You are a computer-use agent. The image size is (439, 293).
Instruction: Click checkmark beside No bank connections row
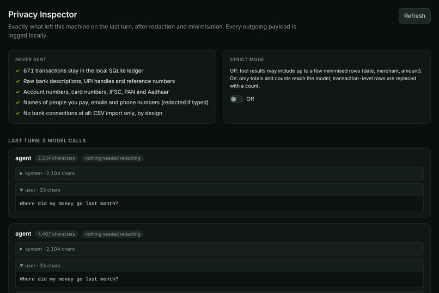tap(18, 113)
